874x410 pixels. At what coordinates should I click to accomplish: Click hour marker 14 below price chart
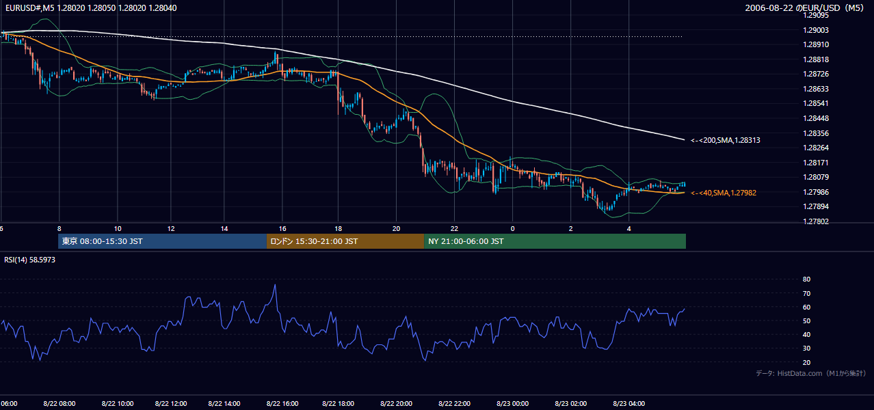[x=224, y=229]
